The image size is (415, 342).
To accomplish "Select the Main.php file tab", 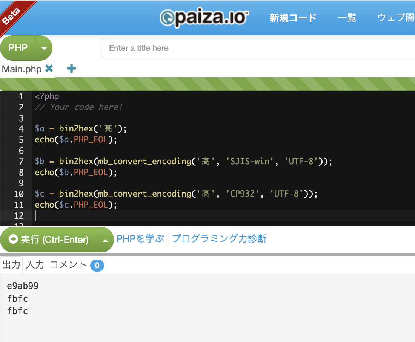I will tap(23, 69).
